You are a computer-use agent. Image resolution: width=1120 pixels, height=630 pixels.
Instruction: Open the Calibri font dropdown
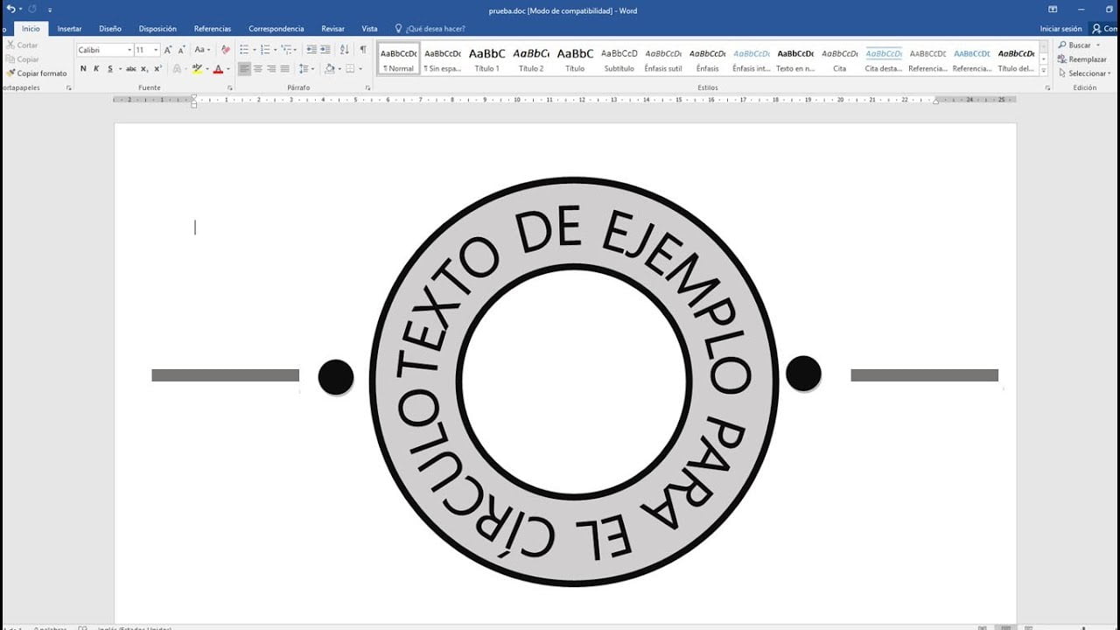click(x=129, y=49)
